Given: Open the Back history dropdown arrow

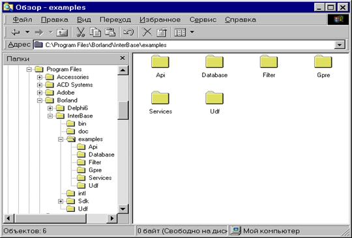Looking at the screenshot, I should pyautogui.click(x=27, y=32).
